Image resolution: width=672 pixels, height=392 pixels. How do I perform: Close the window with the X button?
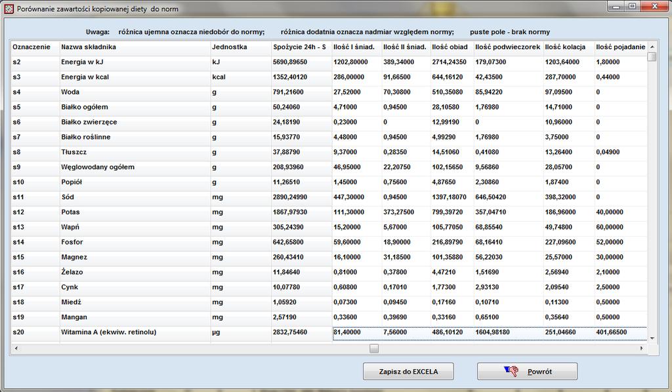click(x=654, y=7)
